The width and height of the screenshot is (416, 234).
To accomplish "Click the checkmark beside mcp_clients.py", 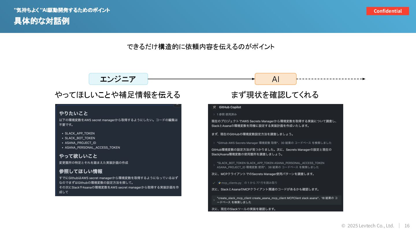I will 214,183.
